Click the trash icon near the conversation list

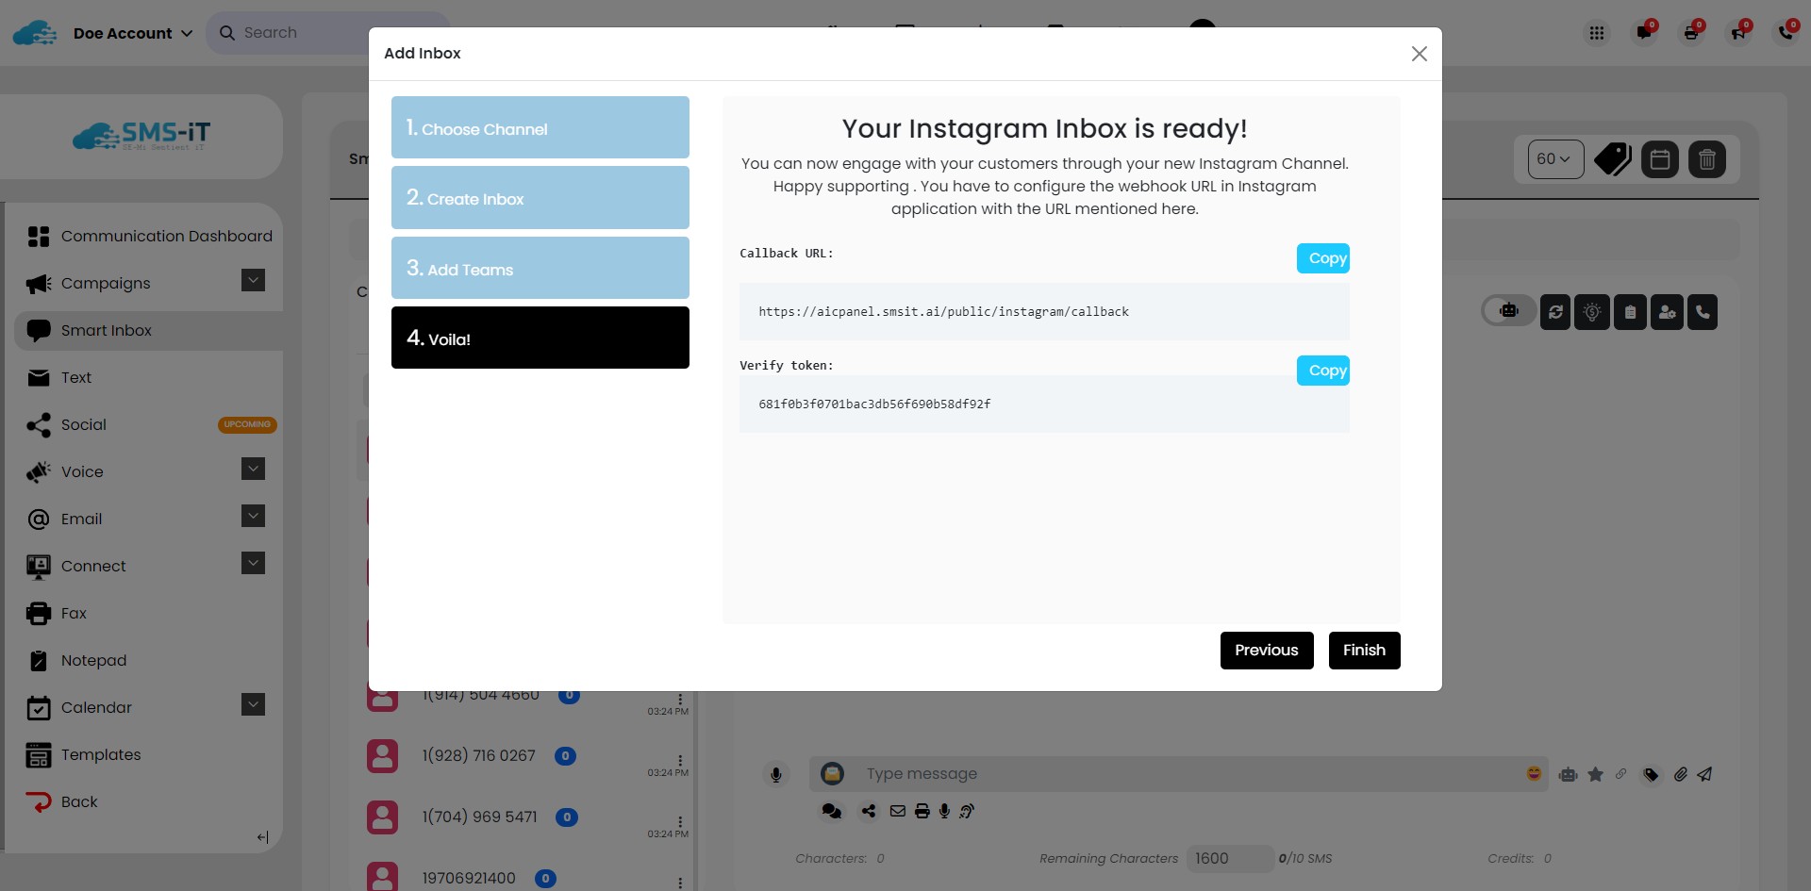point(1707,158)
